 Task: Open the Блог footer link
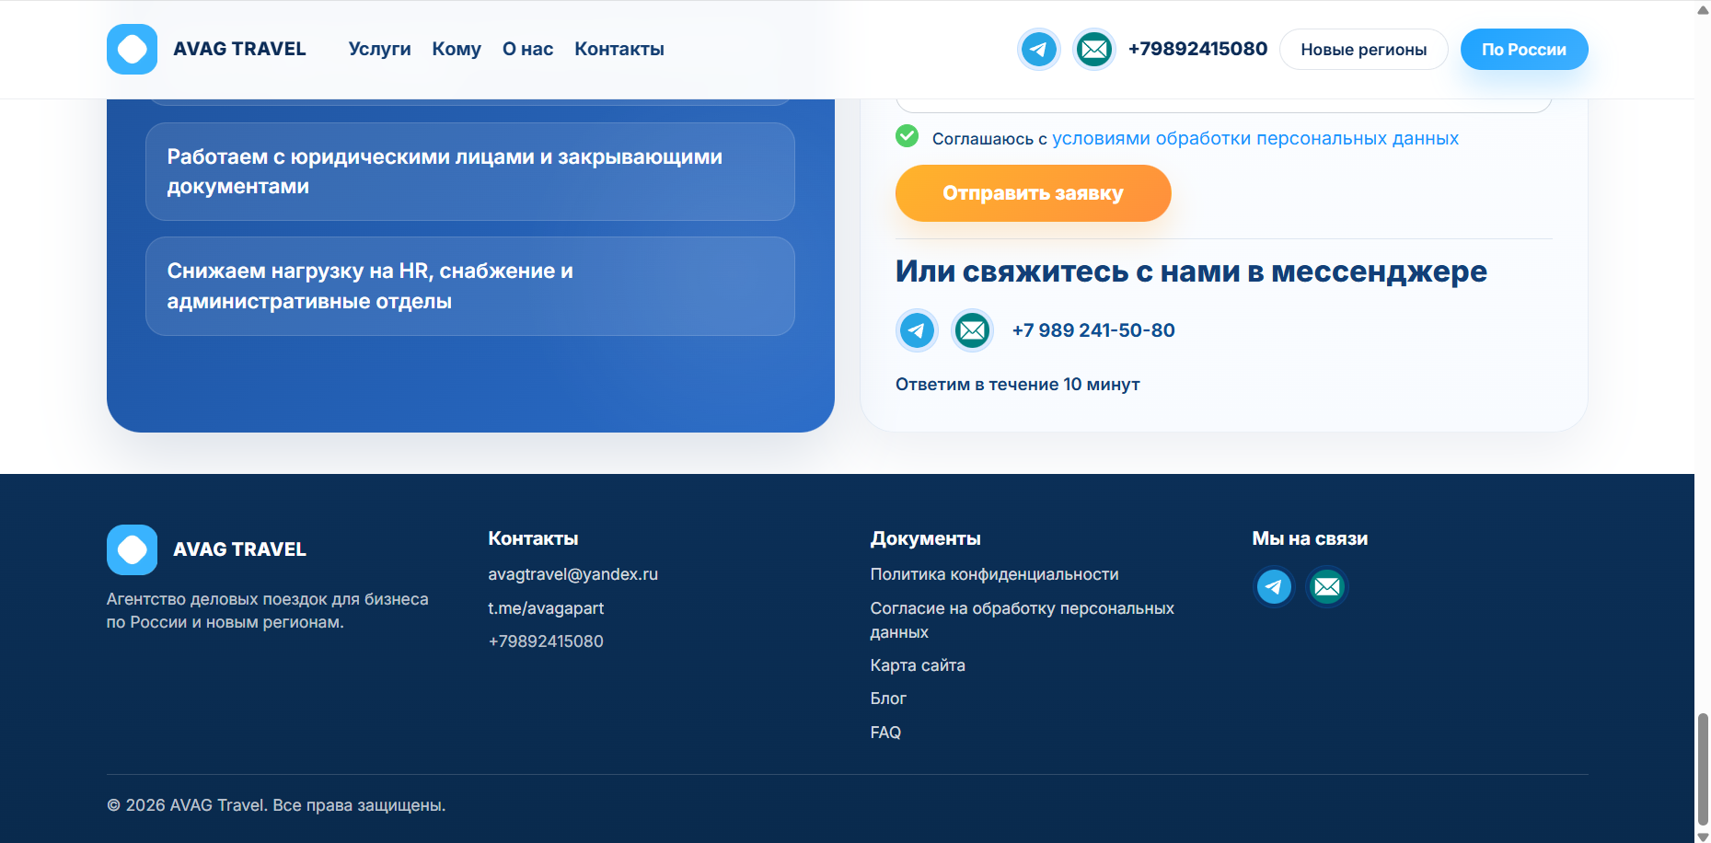pyautogui.click(x=888, y=699)
